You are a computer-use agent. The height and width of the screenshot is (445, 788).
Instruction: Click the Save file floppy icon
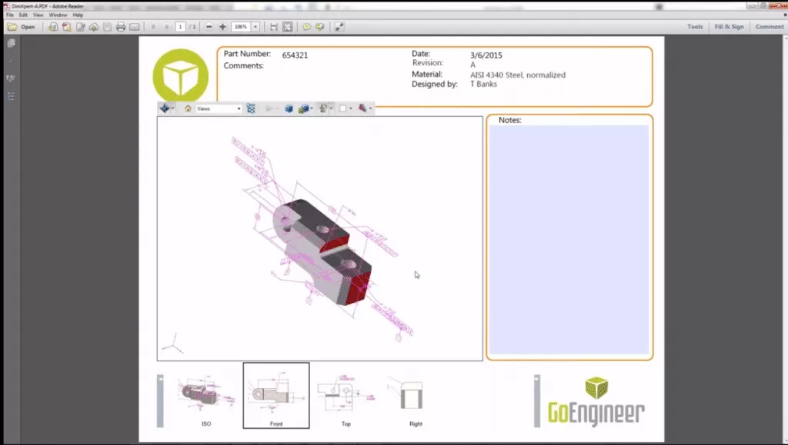coord(107,27)
